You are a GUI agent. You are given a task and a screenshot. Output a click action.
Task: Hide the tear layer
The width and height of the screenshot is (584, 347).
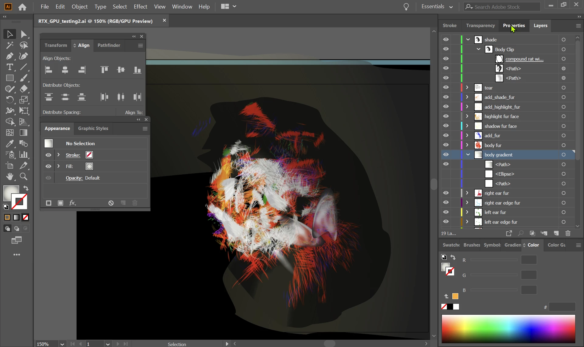coord(446,88)
